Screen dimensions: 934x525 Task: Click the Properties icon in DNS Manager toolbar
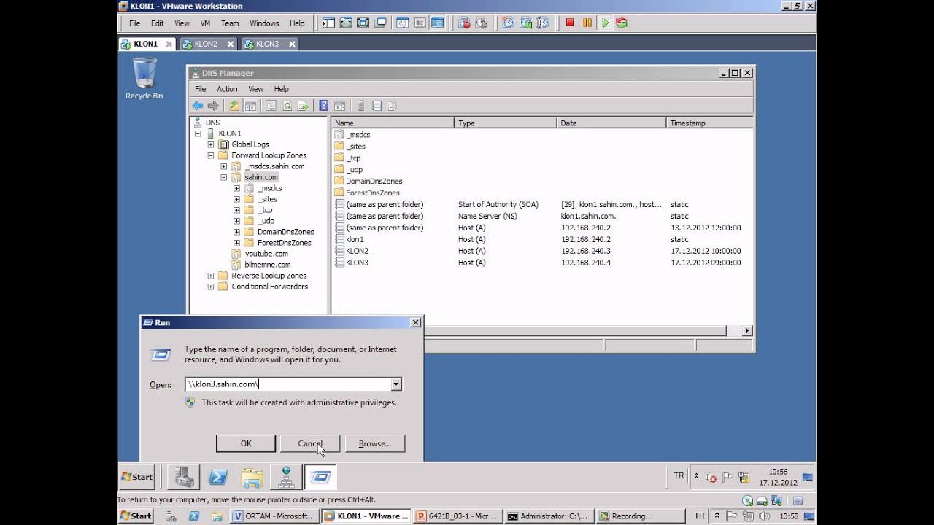click(271, 106)
